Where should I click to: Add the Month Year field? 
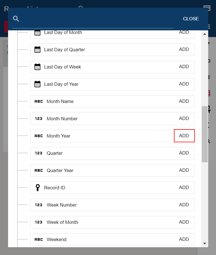(x=184, y=136)
